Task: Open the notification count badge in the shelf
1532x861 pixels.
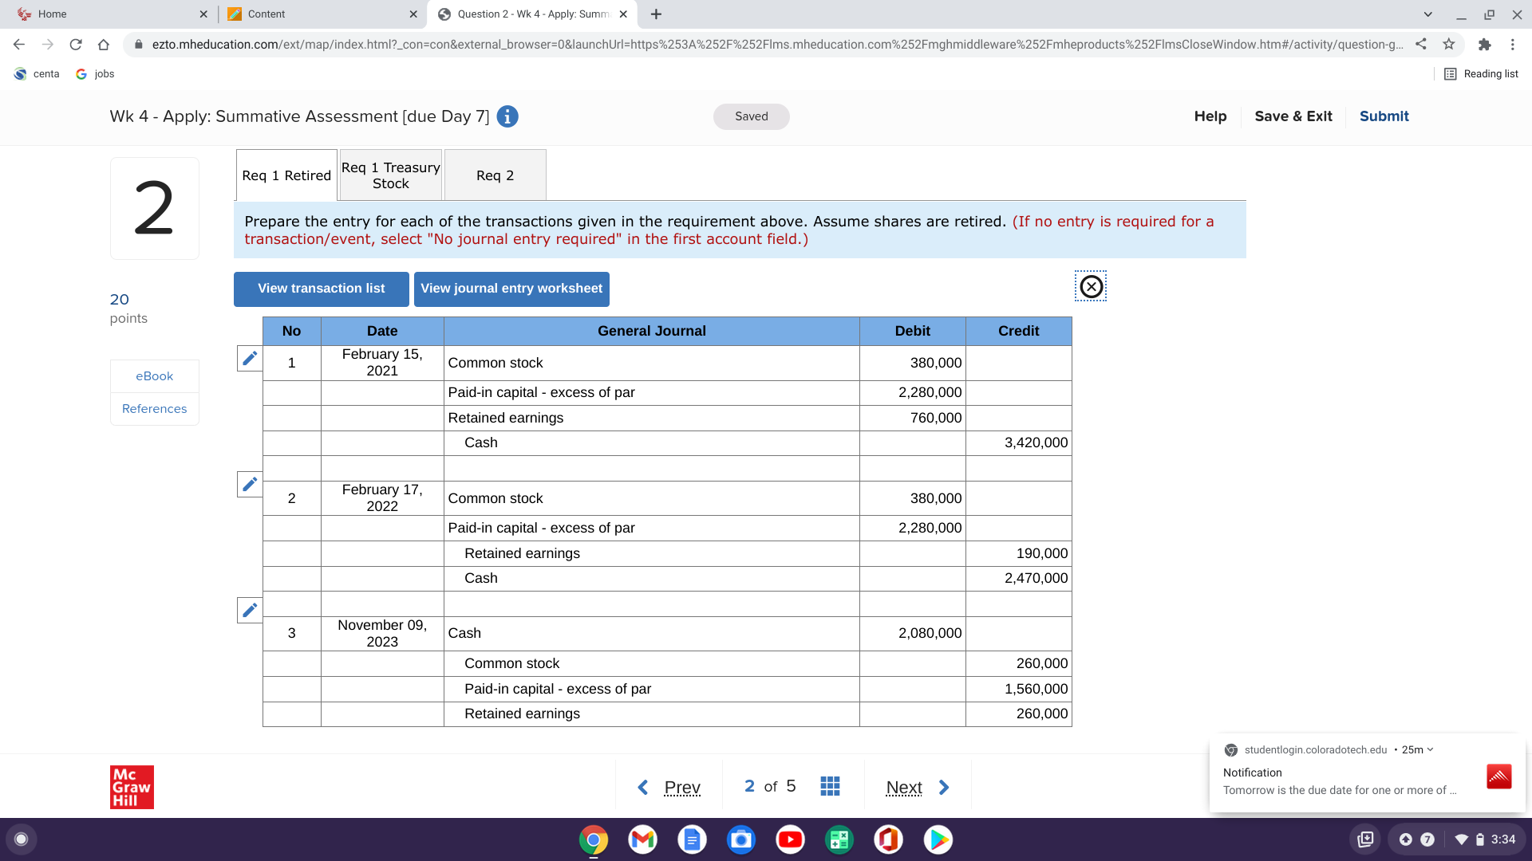Action: click(x=1427, y=839)
